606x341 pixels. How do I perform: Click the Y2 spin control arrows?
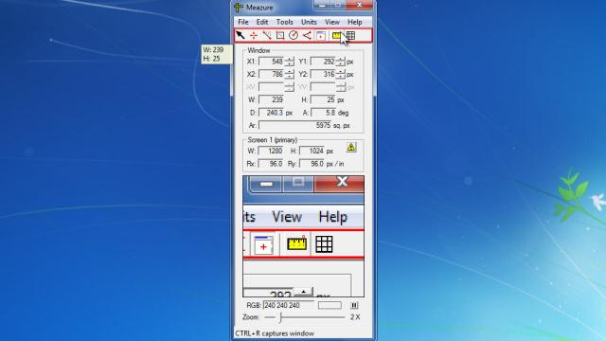(x=341, y=74)
